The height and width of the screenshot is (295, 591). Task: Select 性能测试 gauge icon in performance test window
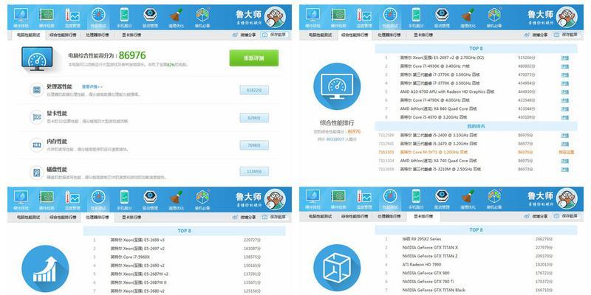[98, 18]
